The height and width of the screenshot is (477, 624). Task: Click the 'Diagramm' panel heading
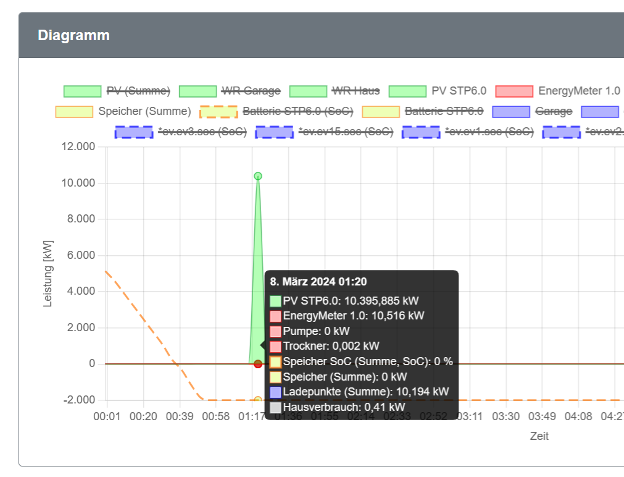(x=73, y=35)
